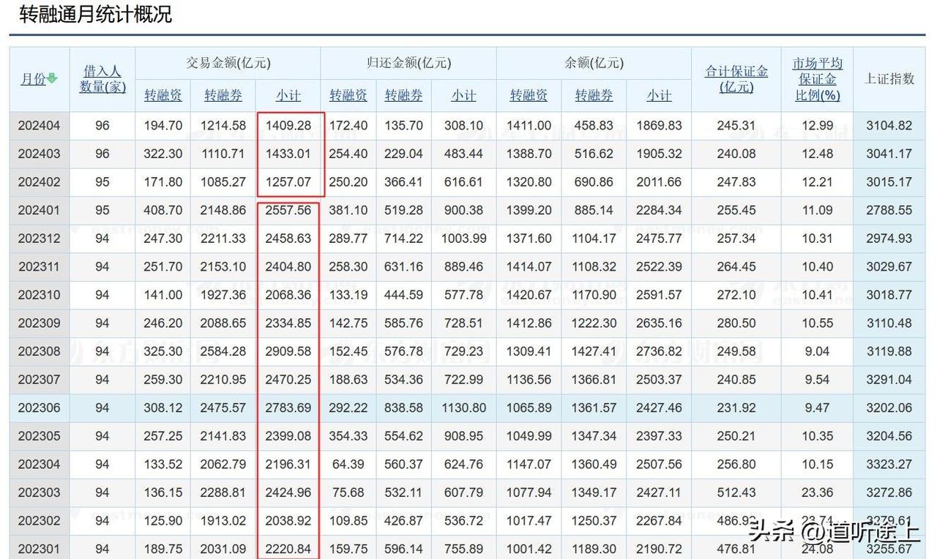This screenshot has width=937, height=559.
Task: Click 转融资 value 408.70
Action: 163,210
